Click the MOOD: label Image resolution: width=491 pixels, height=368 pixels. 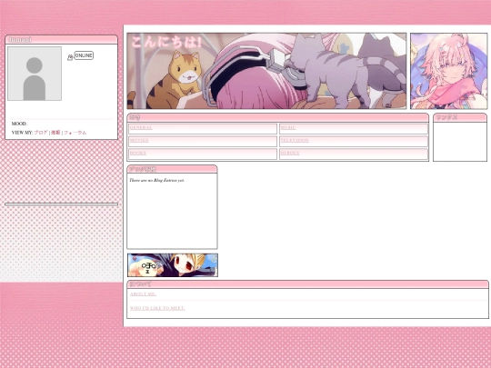[x=19, y=124]
